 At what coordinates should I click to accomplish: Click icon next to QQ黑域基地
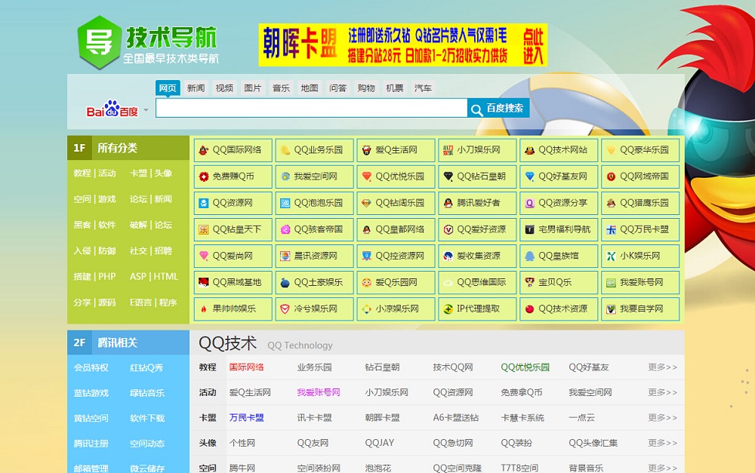(x=204, y=282)
